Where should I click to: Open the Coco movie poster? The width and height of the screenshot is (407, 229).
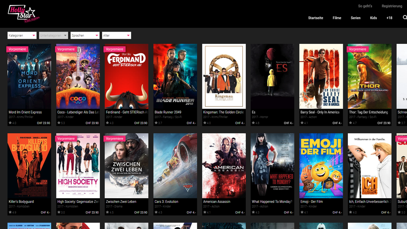coord(78,76)
